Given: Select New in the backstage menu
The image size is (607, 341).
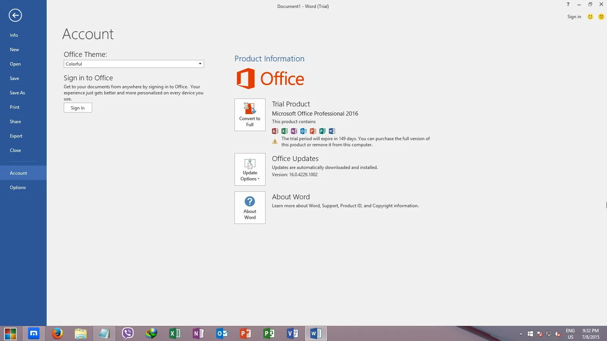Looking at the screenshot, I should pyautogui.click(x=23, y=50).
